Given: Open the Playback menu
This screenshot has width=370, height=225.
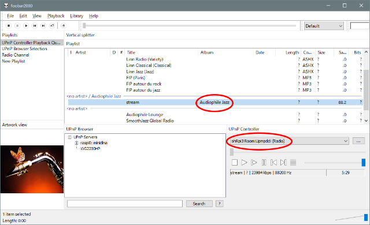Looking at the screenshot, I should [55, 16].
